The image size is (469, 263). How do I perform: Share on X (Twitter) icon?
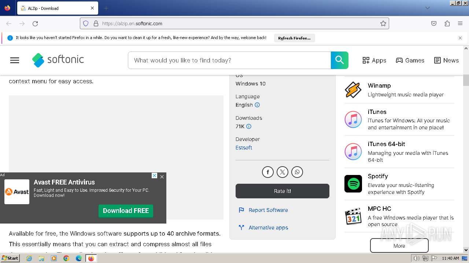click(282, 172)
